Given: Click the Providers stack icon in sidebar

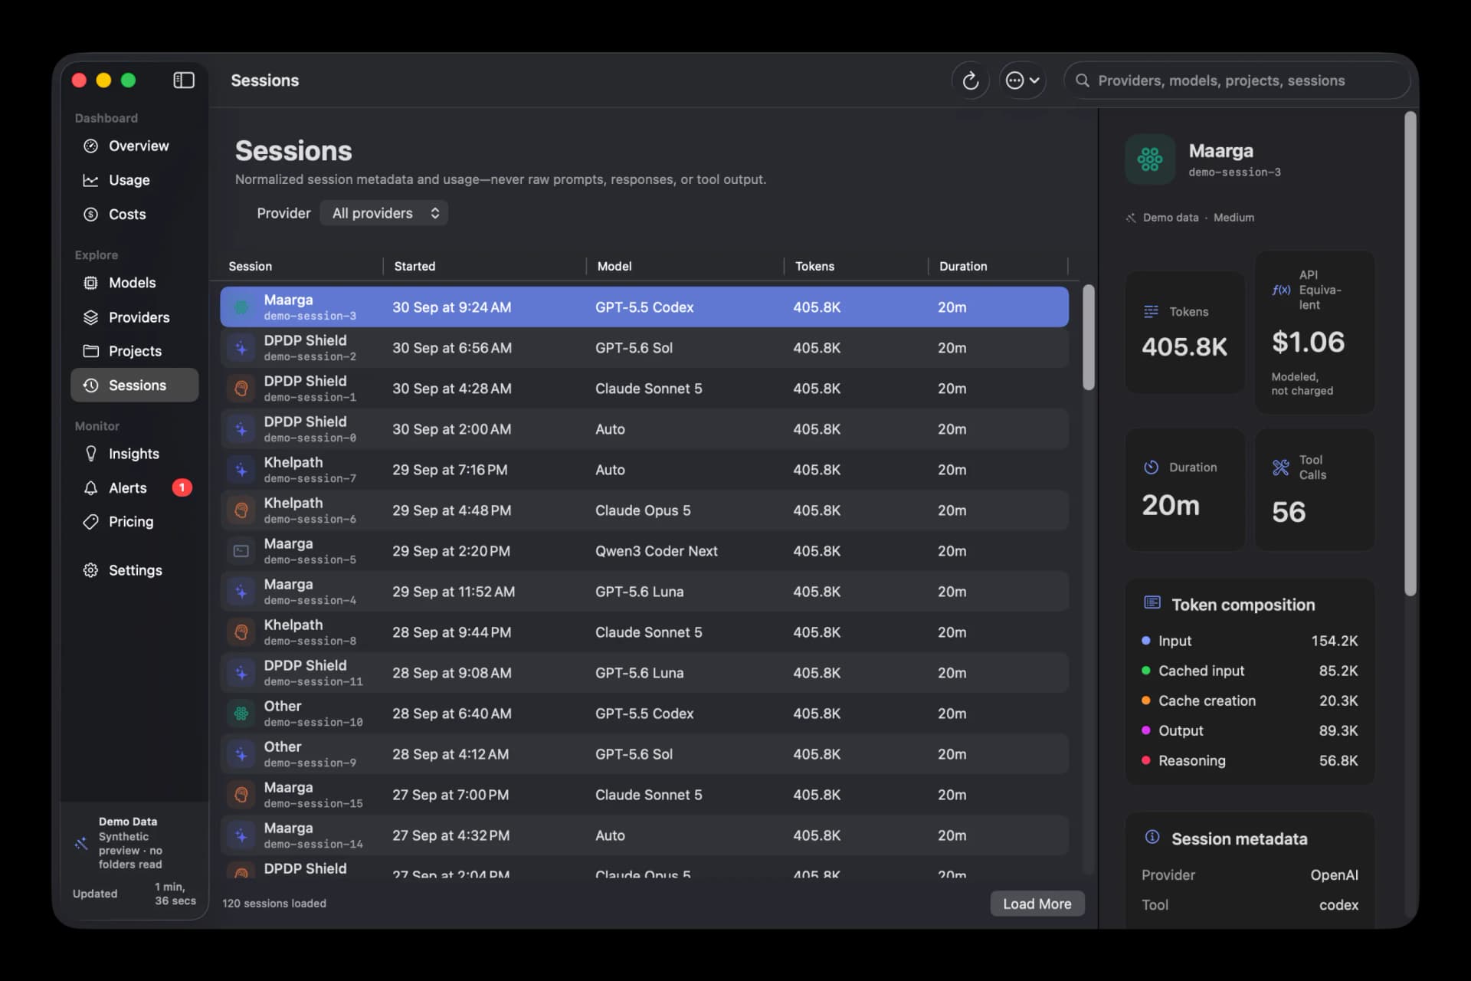Looking at the screenshot, I should pos(90,317).
